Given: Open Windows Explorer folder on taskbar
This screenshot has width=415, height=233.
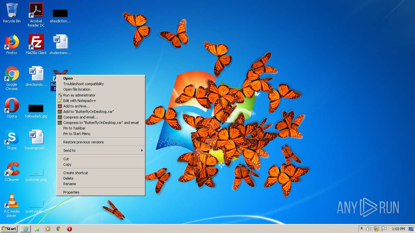Looking at the screenshot, I should point(37,229).
